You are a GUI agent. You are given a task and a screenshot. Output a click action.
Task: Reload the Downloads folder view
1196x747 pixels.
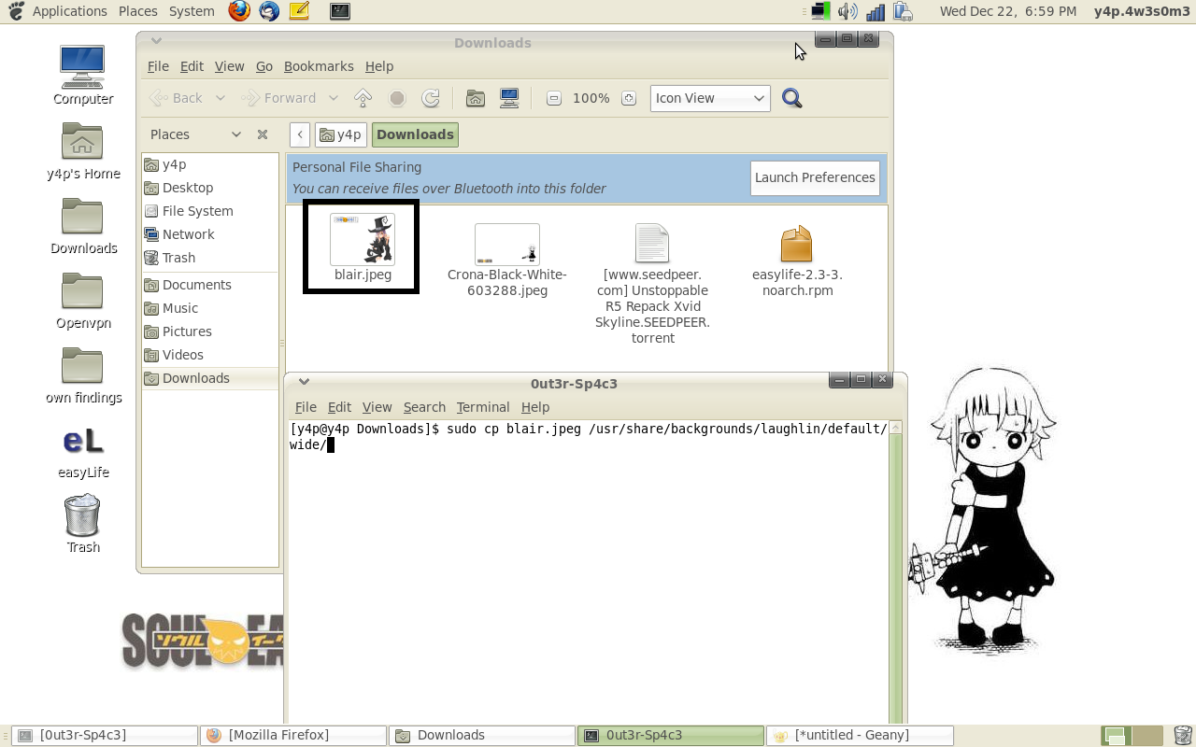431,98
